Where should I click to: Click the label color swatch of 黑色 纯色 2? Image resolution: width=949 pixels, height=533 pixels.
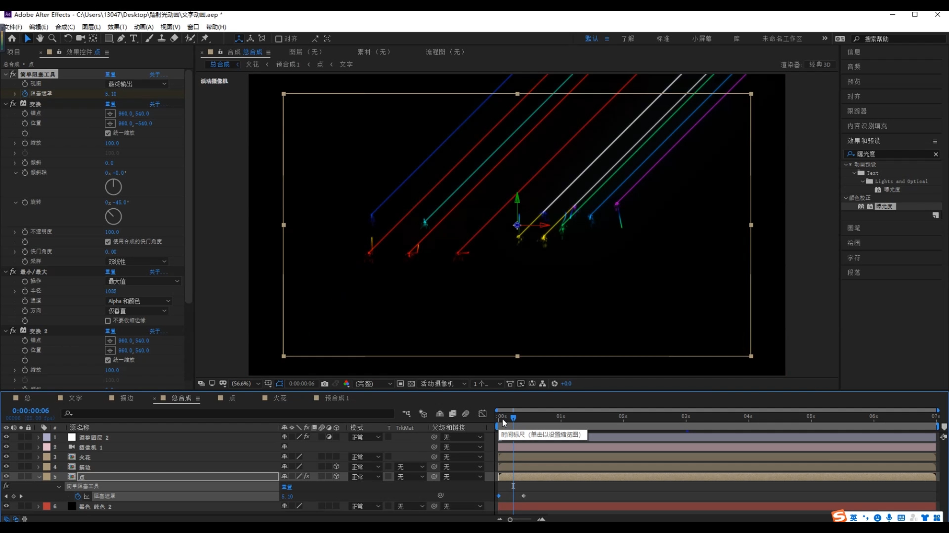[x=46, y=506]
